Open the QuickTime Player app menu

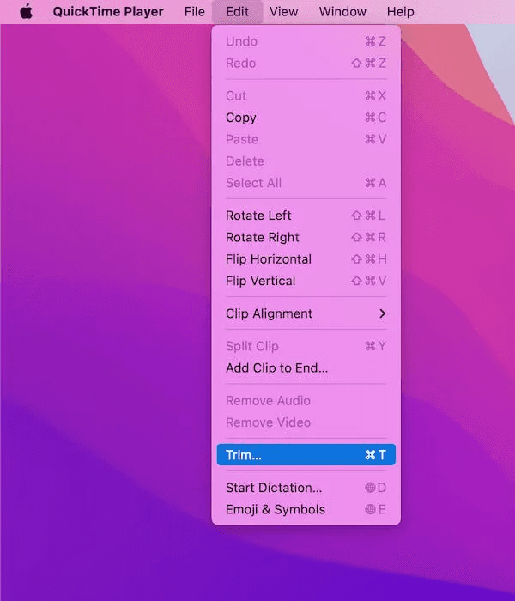pos(108,11)
